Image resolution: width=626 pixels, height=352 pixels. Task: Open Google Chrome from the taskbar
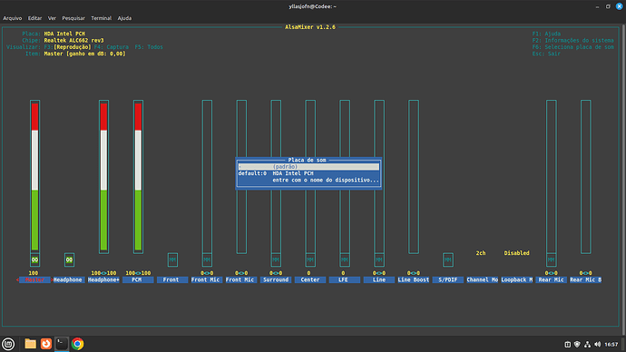(x=77, y=344)
